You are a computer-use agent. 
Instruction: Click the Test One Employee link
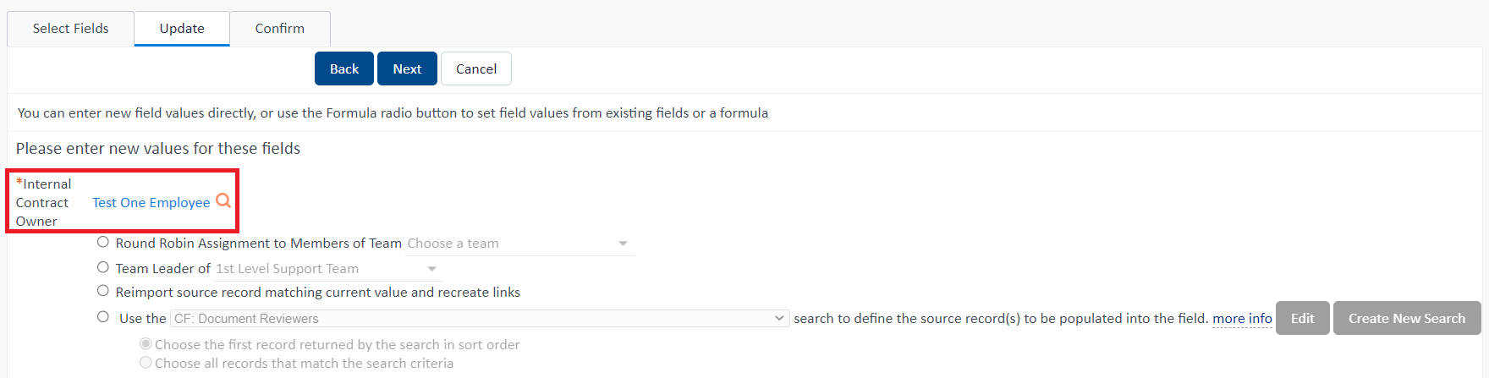click(x=151, y=203)
